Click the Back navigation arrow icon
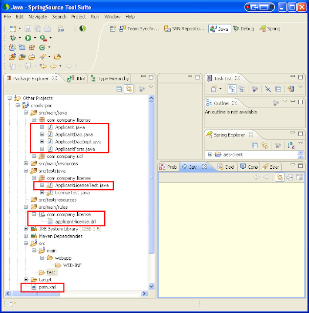The height and width of the screenshot is (313, 309). (53, 66)
